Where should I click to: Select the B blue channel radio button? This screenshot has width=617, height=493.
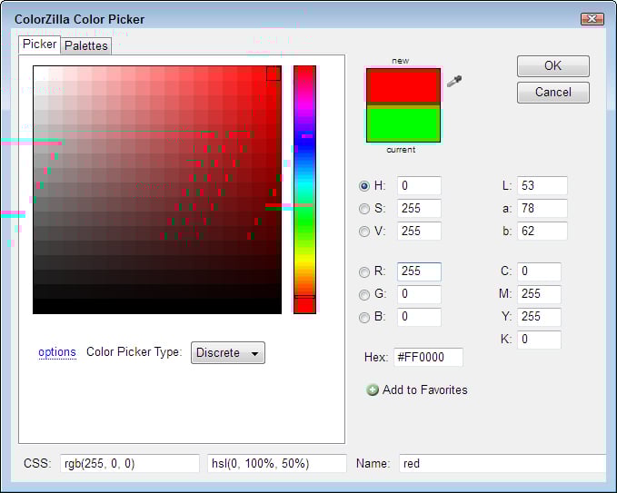pyautogui.click(x=364, y=318)
